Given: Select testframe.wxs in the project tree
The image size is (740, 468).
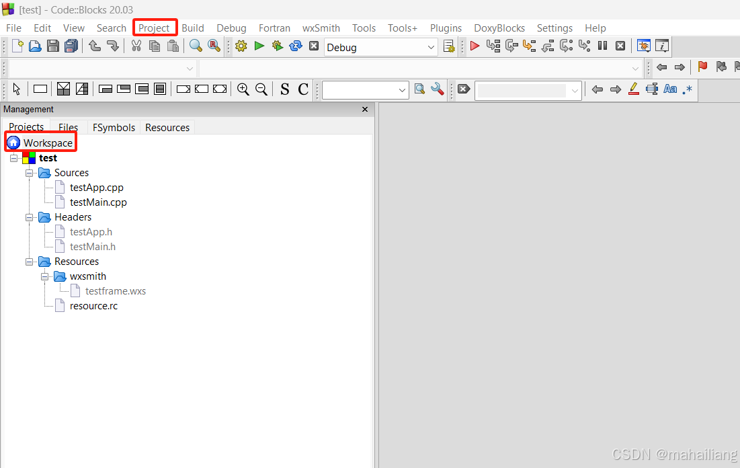Looking at the screenshot, I should pyautogui.click(x=116, y=291).
